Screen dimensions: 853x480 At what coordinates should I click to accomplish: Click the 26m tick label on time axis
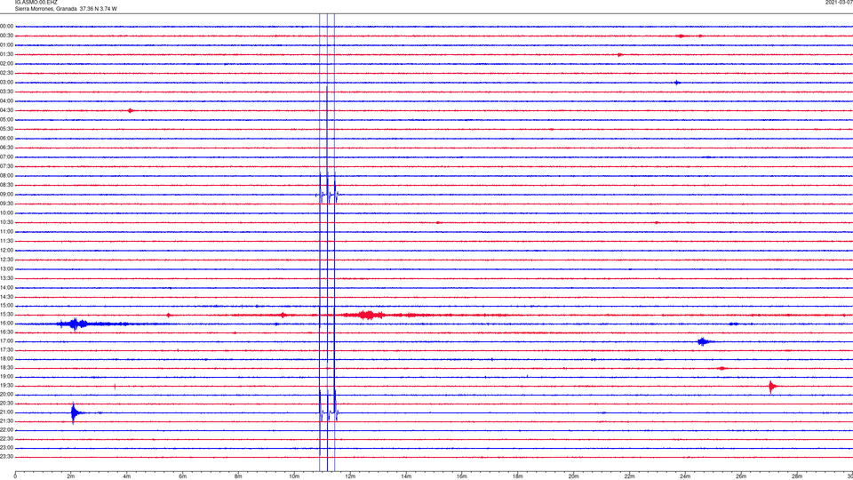[741, 476]
